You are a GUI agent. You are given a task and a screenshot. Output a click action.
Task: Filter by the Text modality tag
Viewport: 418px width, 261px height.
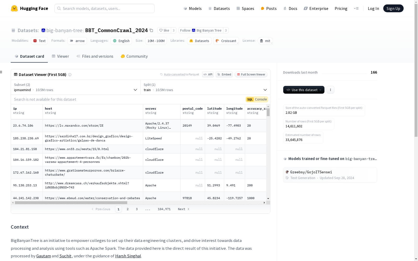tap(39, 41)
